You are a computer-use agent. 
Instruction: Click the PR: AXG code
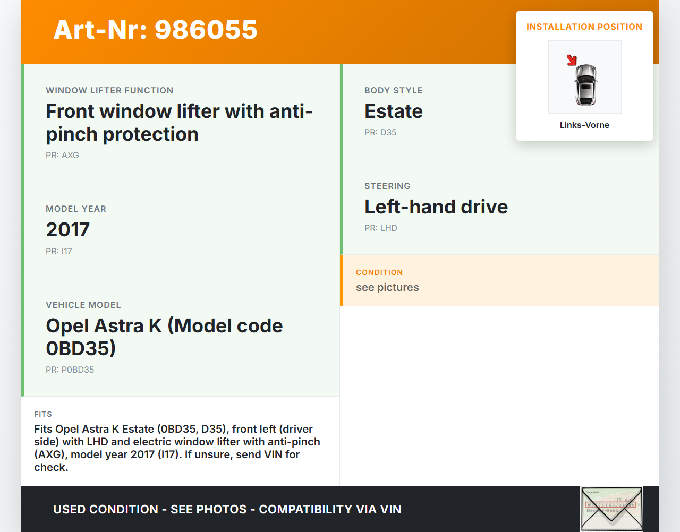[62, 155]
